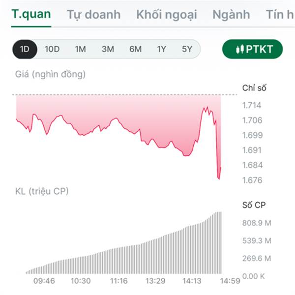
Task: Open PTKT candlestick chart analysis
Action: (253, 49)
